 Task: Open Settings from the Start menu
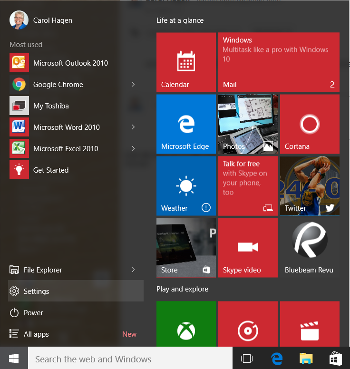[76, 291]
